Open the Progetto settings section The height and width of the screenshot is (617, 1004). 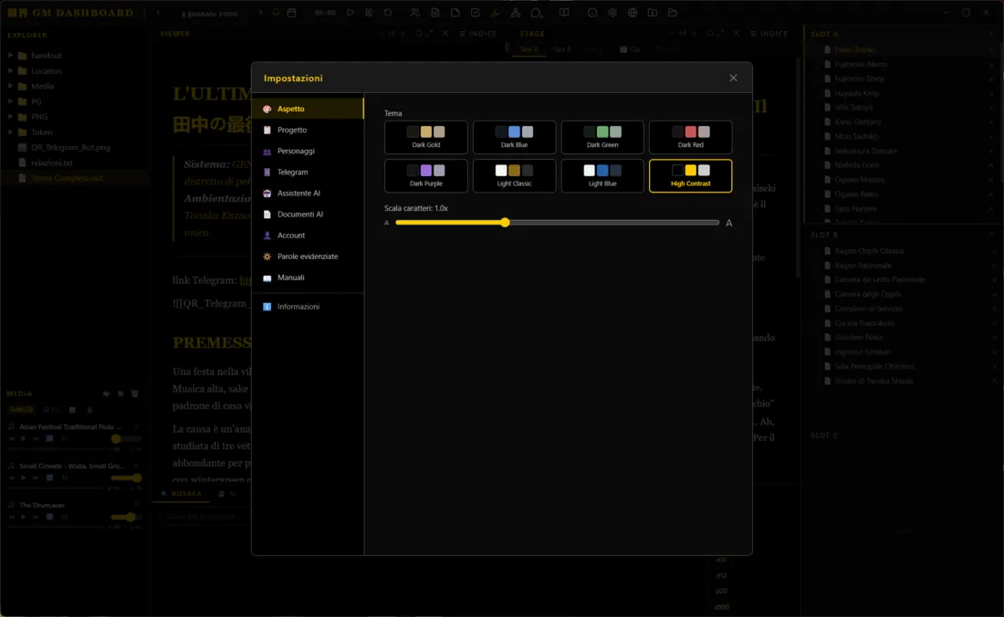(x=292, y=131)
